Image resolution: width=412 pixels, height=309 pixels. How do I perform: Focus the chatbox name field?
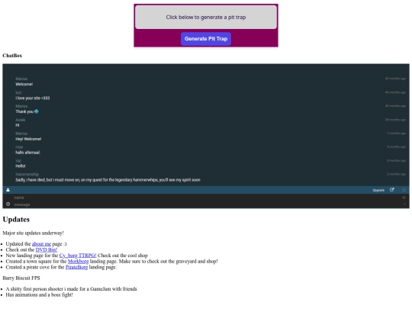206,198
